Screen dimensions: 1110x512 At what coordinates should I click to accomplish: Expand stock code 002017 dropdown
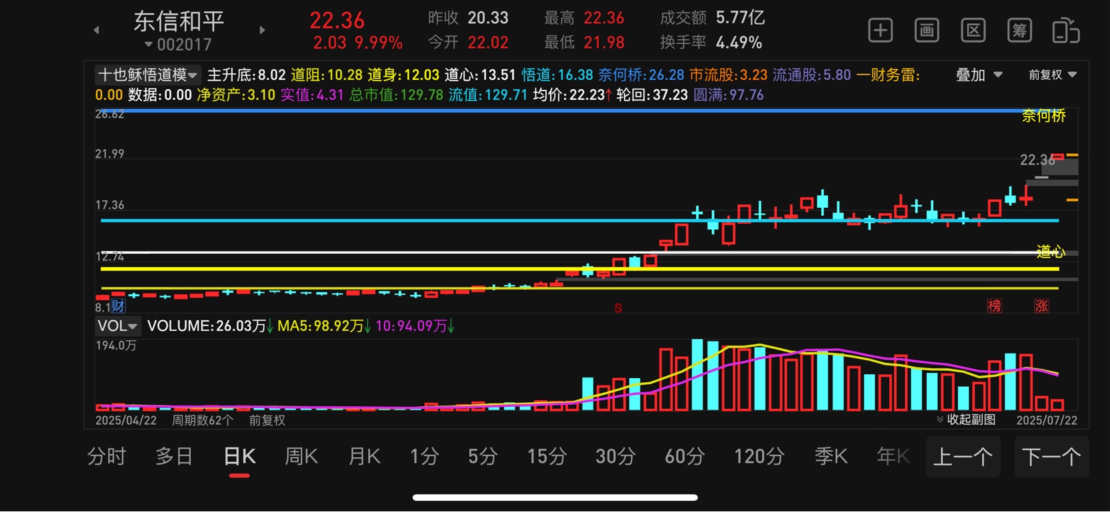coord(178,45)
